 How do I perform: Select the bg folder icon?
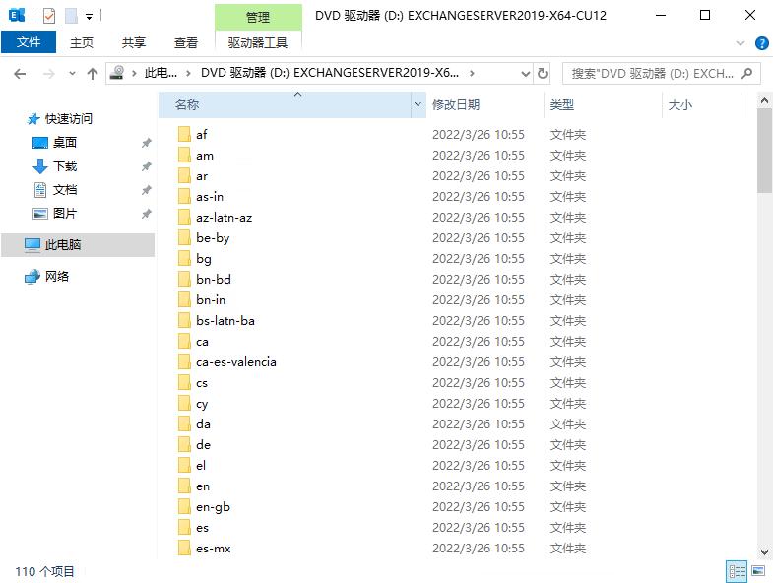point(184,258)
